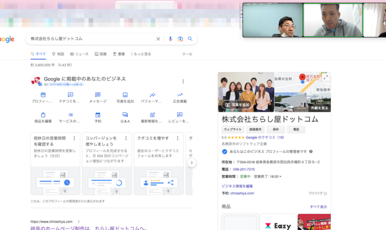Click the next arrow on suggestion cards
This screenshot has height=230, width=386.
tap(192, 163)
